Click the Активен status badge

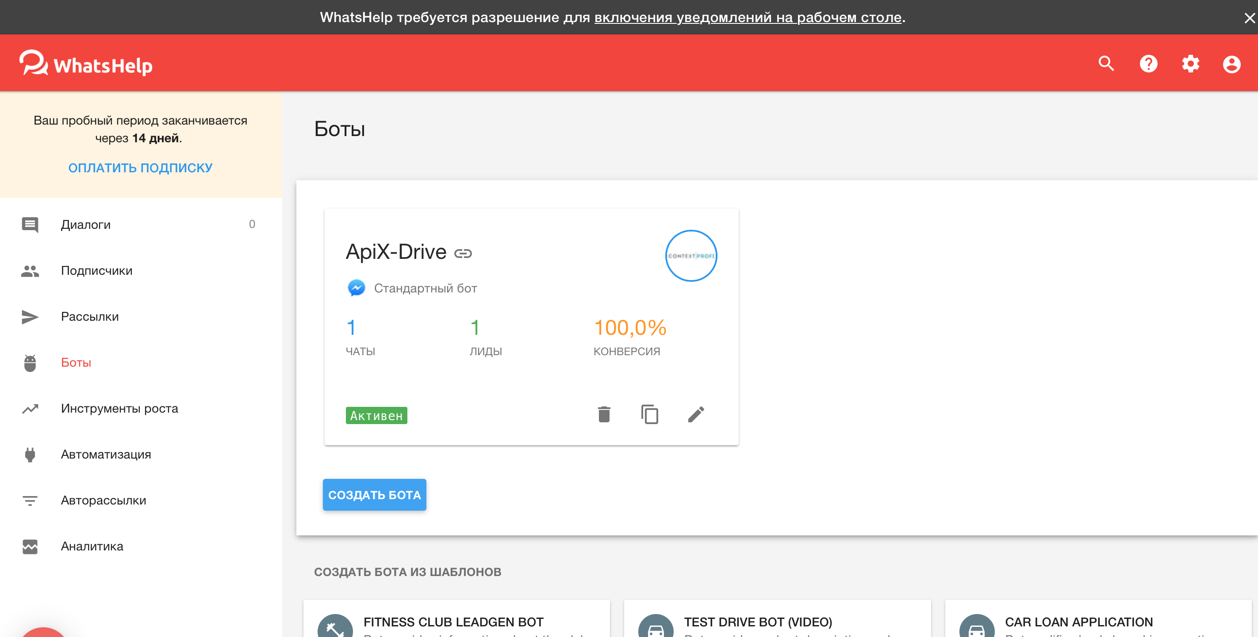coord(376,416)
